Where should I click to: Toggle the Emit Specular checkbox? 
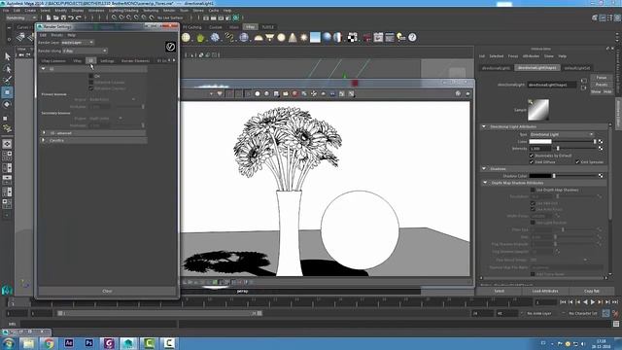click(577, 162)
